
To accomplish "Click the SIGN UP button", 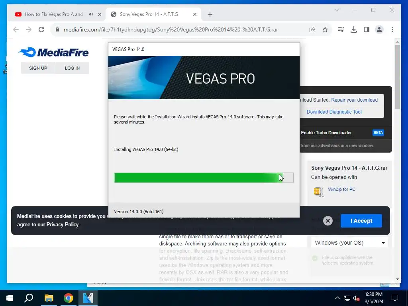I will click(38, 68).
